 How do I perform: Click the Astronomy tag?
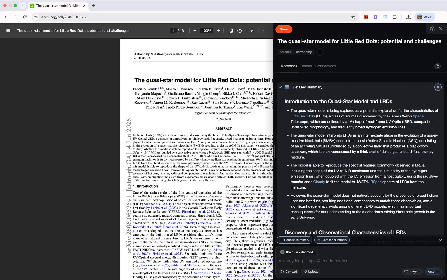pyautogui.click(x=304, y=52)
